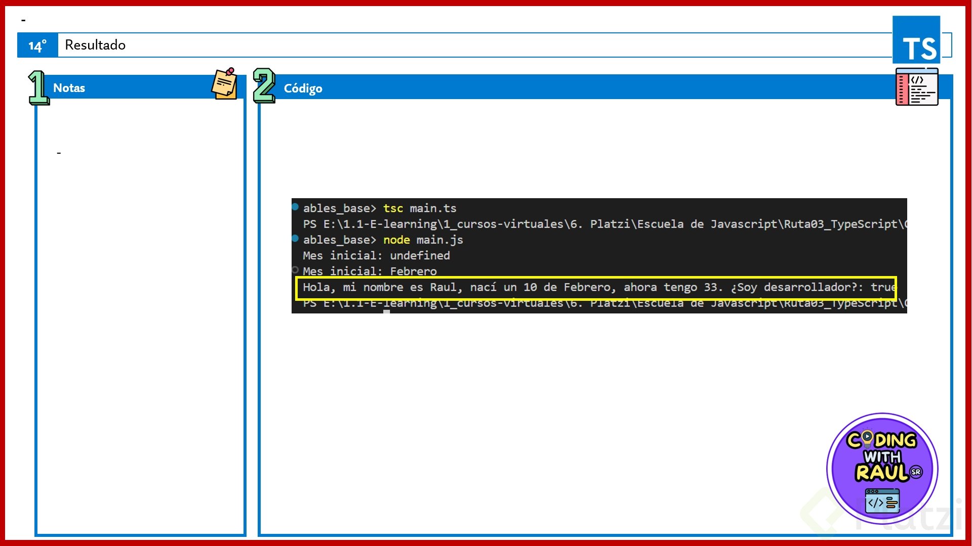Click the dash bullet in Notas panel
Image resolution: width=972 pixels, height=546 pixels.
59,153
